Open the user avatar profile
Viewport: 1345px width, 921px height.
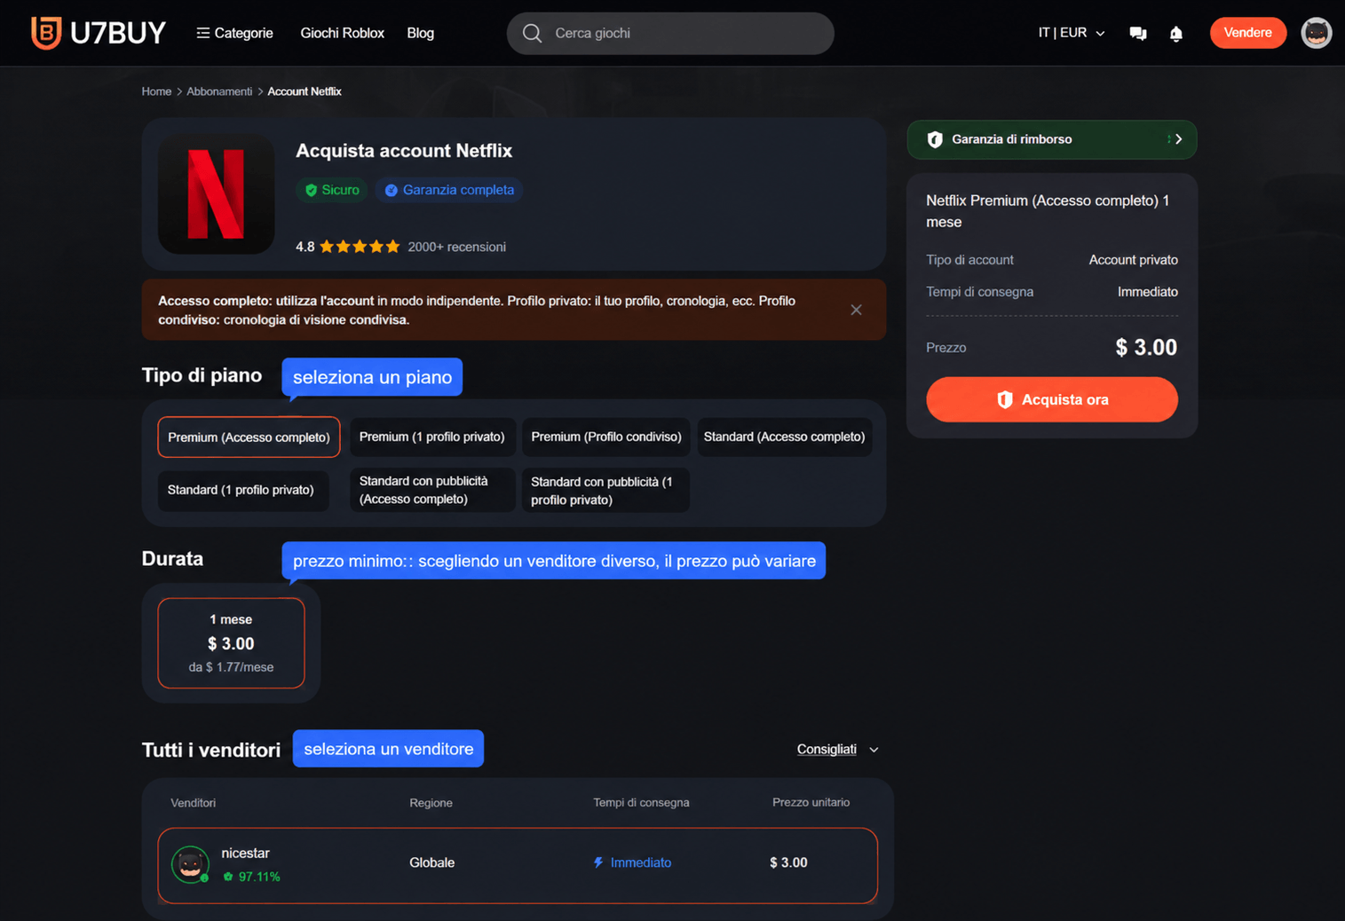tap(1316, 33)
